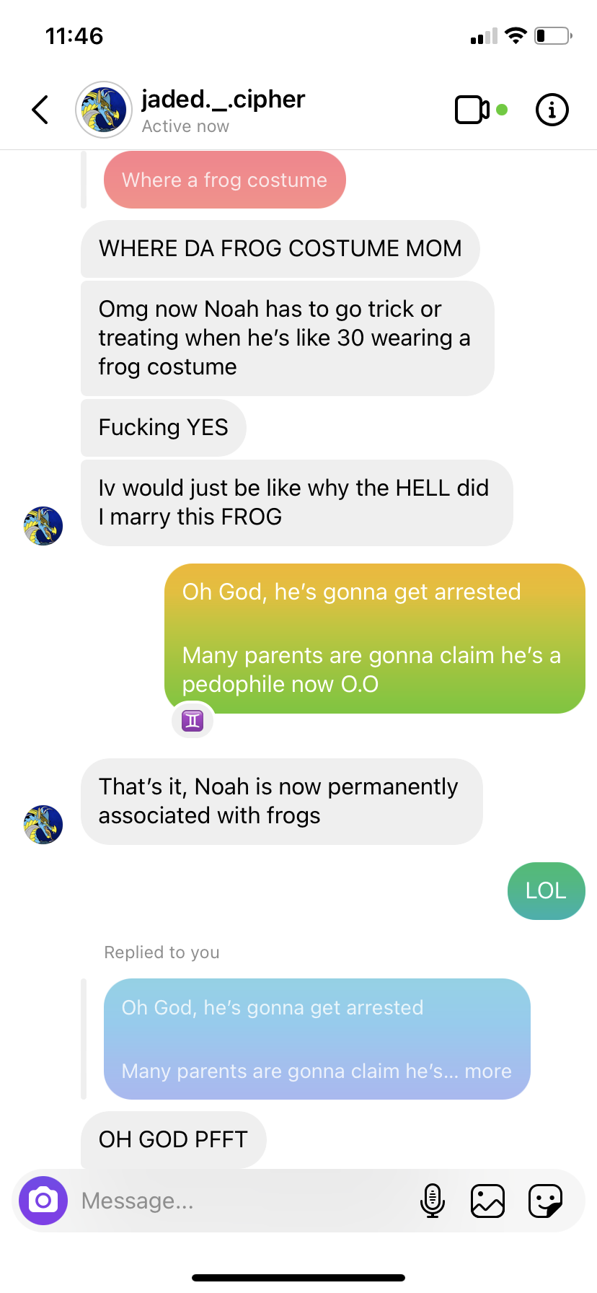Select the "Fucking YES" message bubble
Screen dimensions: 597x1293
164,428
